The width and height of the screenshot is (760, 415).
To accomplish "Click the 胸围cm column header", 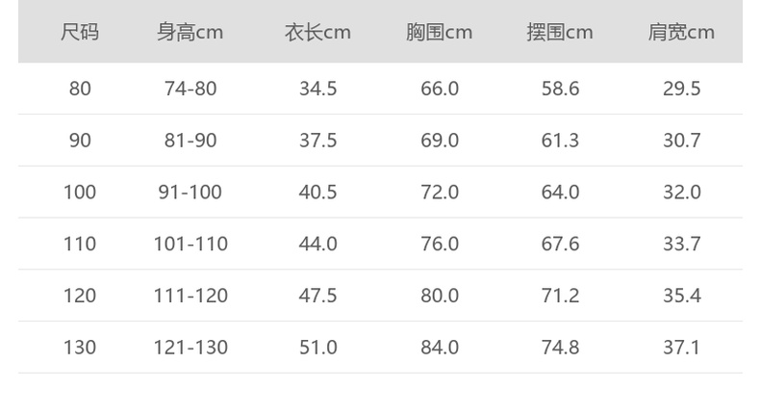I will pos(440,33).
